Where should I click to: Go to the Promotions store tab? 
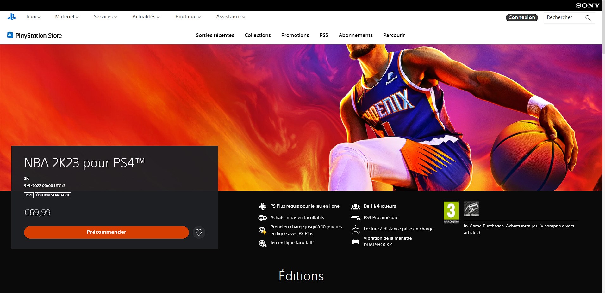pyautogui.click(x=295, y=35)
